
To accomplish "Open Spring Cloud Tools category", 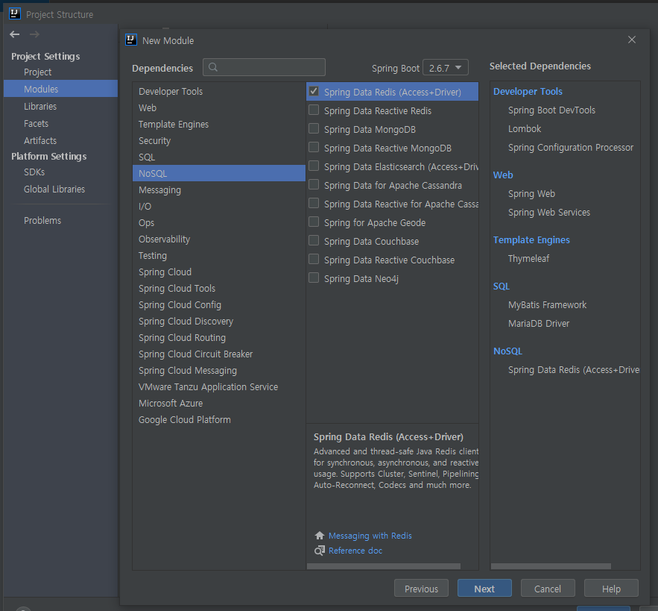I will tap(218, 288).
